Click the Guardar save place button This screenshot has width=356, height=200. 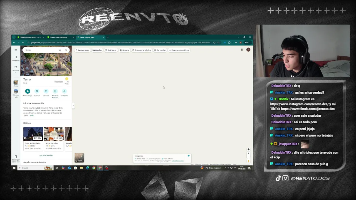pos(37,92)
